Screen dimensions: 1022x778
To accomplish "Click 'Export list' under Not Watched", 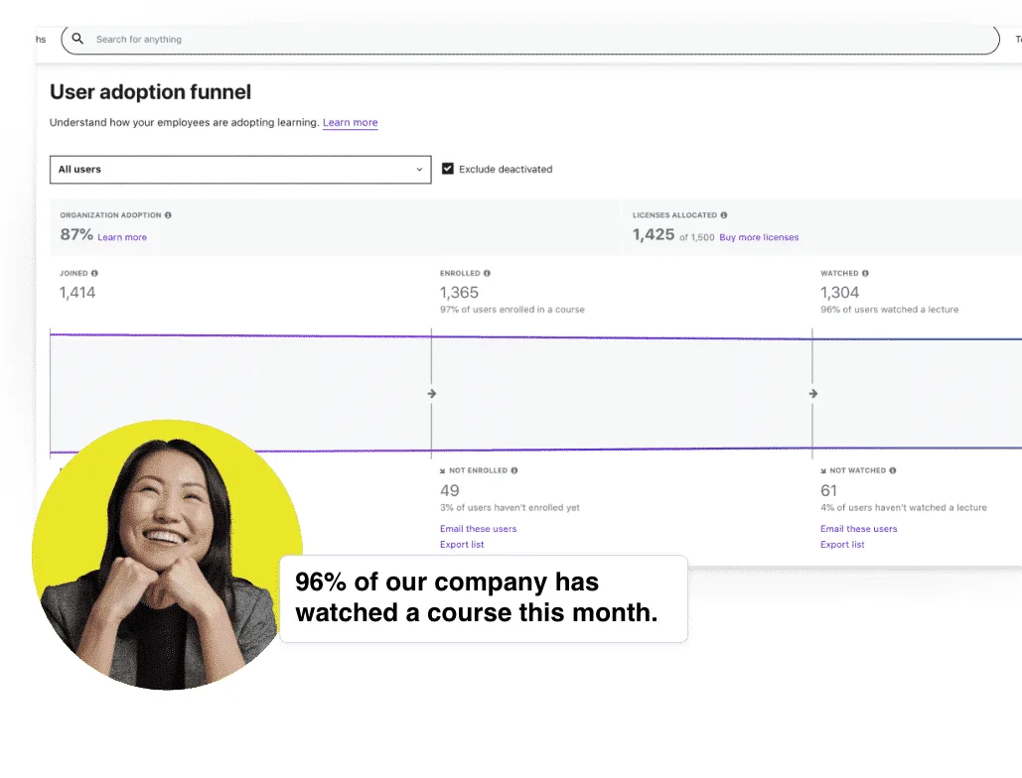I will 842,544.
